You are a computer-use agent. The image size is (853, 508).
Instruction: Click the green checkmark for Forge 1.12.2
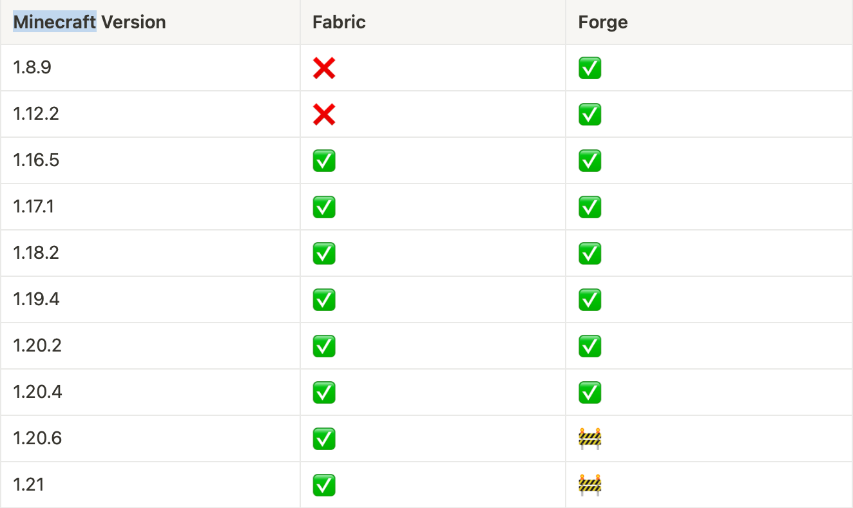589,115
